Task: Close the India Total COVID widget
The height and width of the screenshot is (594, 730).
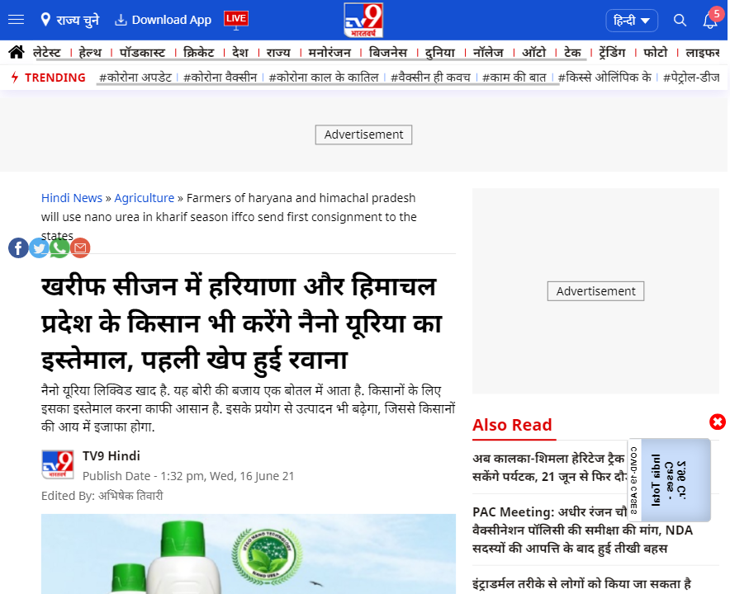Action: click(717, 422)
